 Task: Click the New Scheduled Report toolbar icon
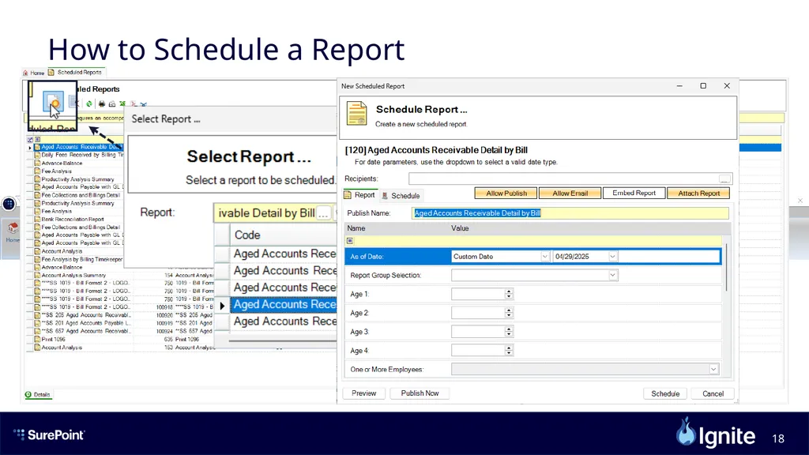(x=53, y=102)
